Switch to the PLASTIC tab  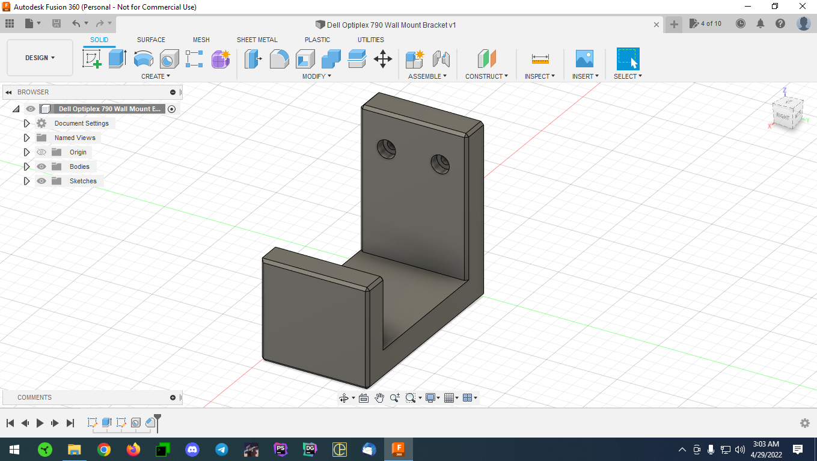coord(317,40)
